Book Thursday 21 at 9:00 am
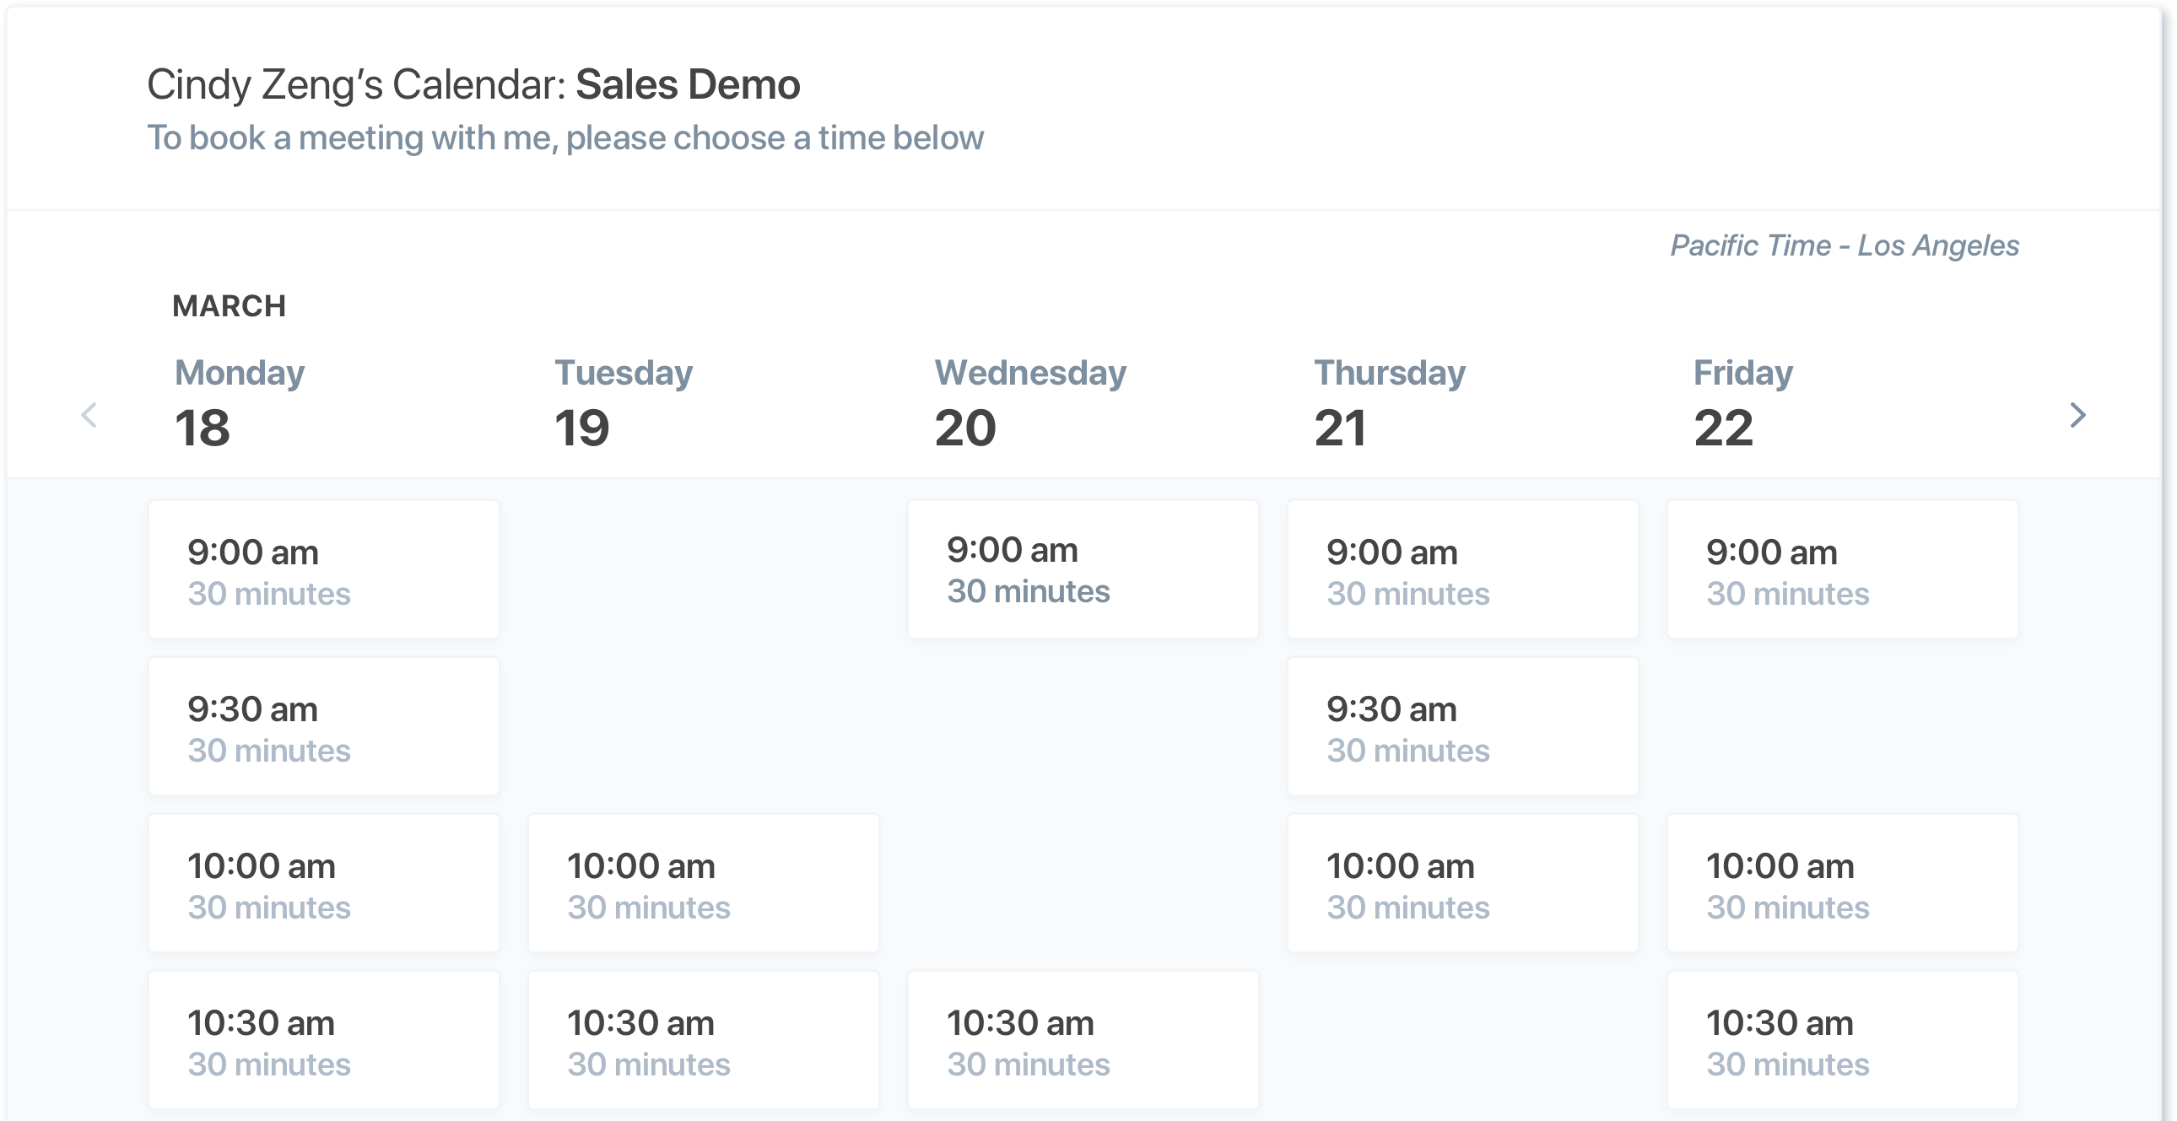2177x1121 pixels. point(1462,569)
